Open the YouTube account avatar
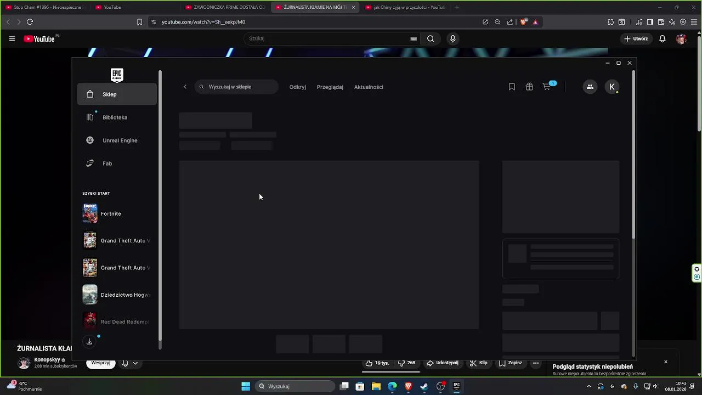The image size is (702, 395). (681, 39)
